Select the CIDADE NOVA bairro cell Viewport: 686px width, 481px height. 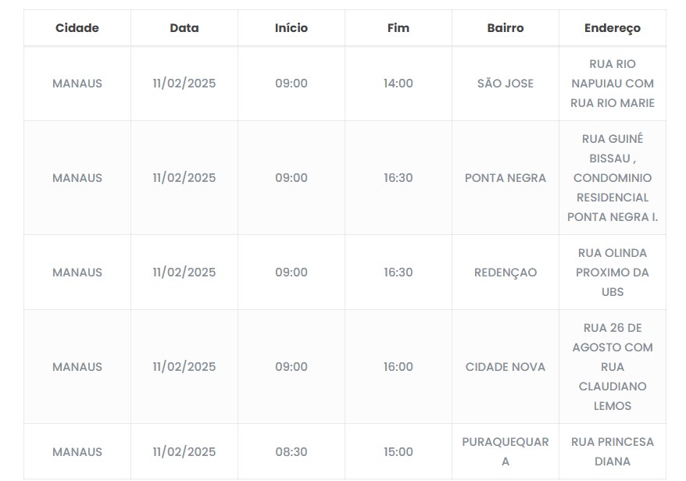tap(506, 367)
